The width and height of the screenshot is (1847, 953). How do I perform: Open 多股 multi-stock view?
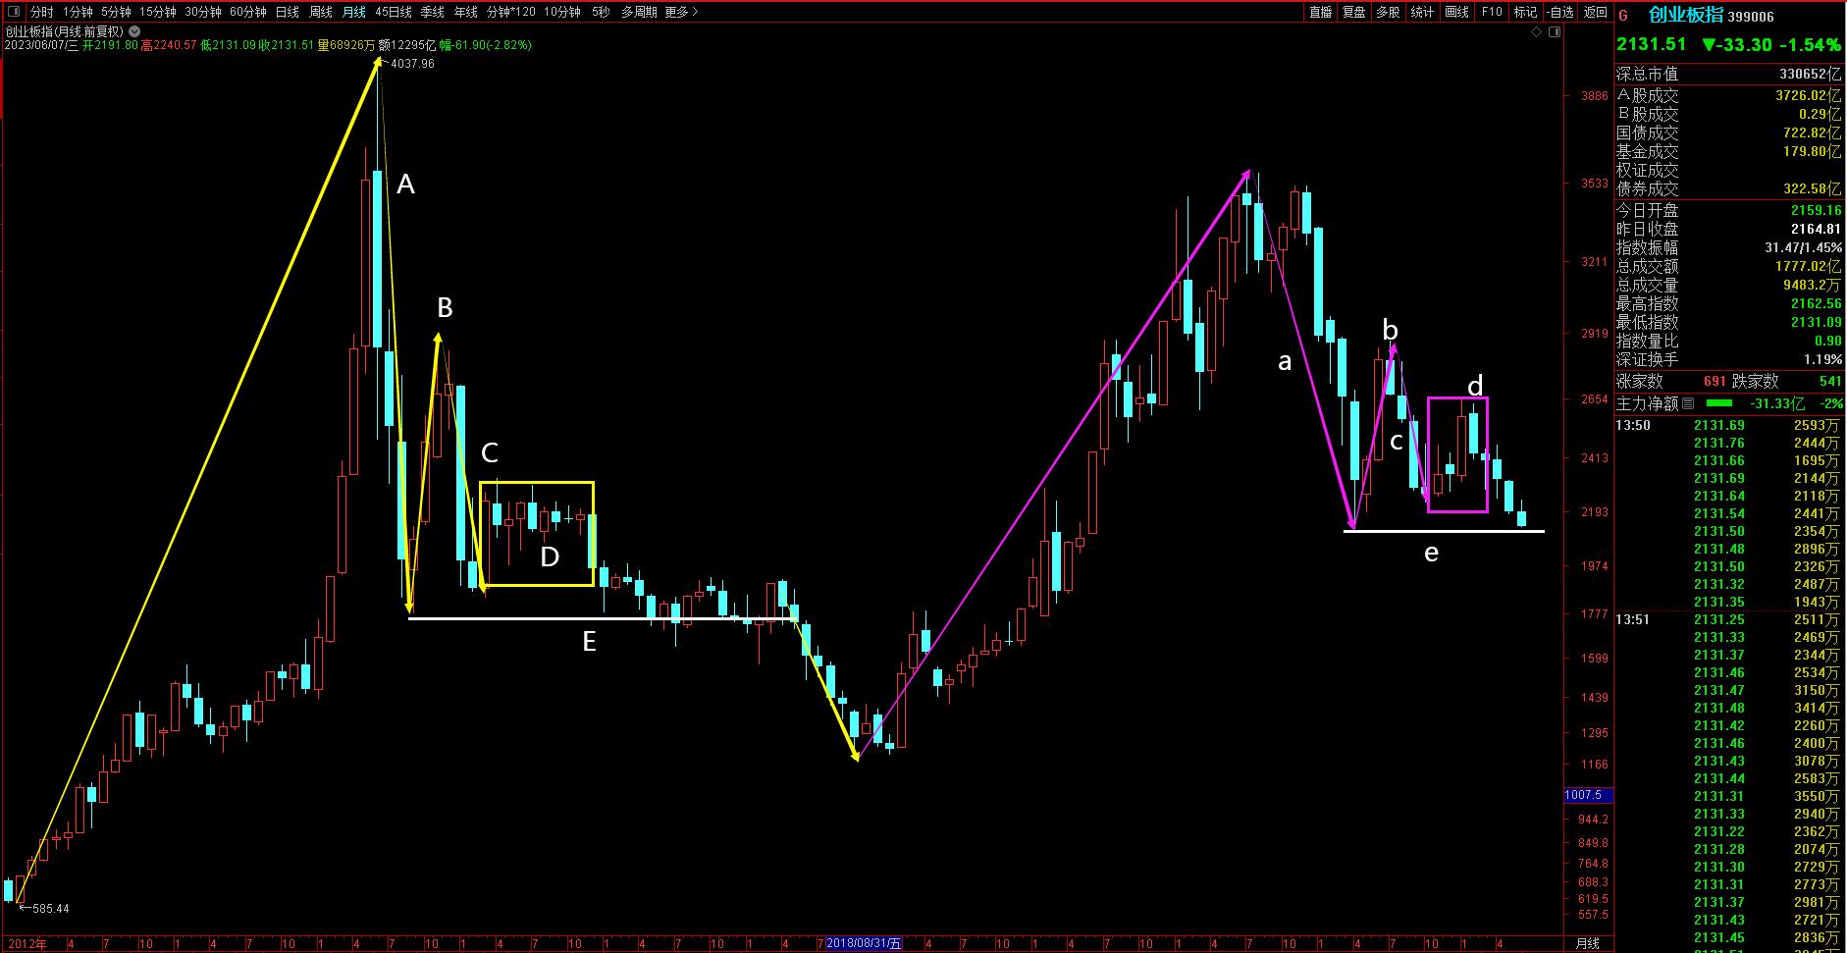[1388, 12]
